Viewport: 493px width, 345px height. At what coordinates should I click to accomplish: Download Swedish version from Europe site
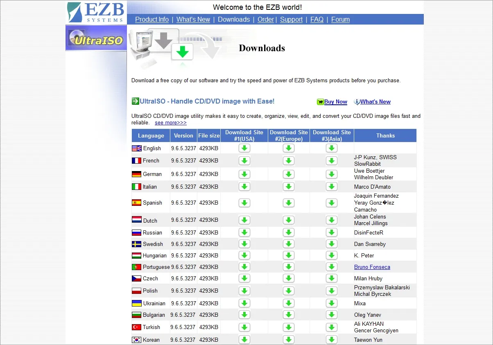(289, 244)
